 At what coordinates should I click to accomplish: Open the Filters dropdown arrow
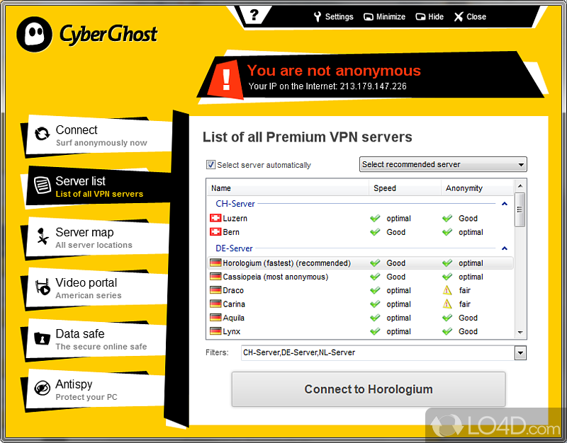coord(520,352)
